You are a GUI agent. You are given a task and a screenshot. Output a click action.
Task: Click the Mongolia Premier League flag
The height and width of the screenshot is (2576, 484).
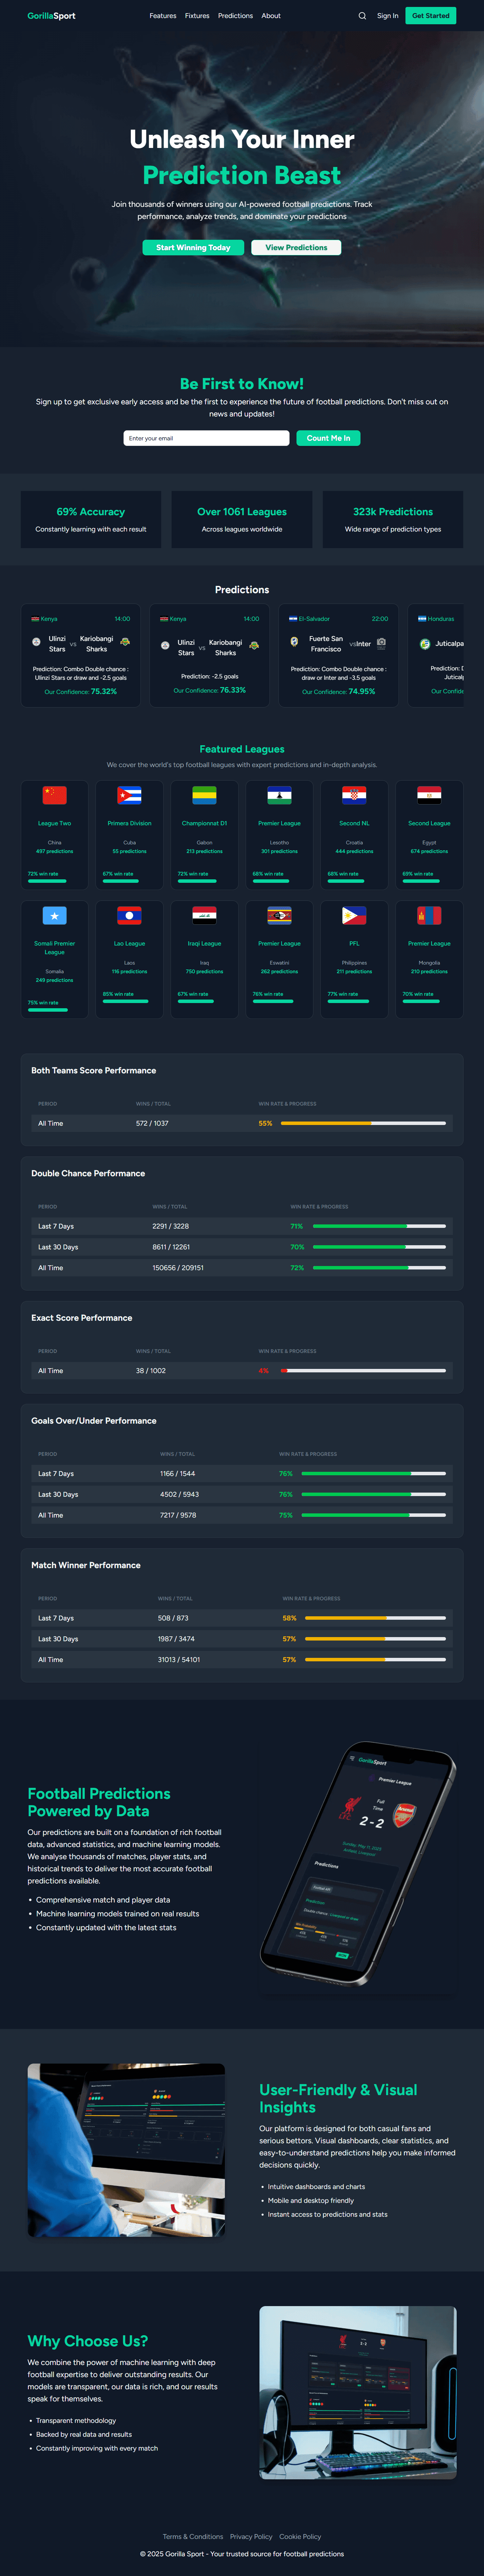429,915
